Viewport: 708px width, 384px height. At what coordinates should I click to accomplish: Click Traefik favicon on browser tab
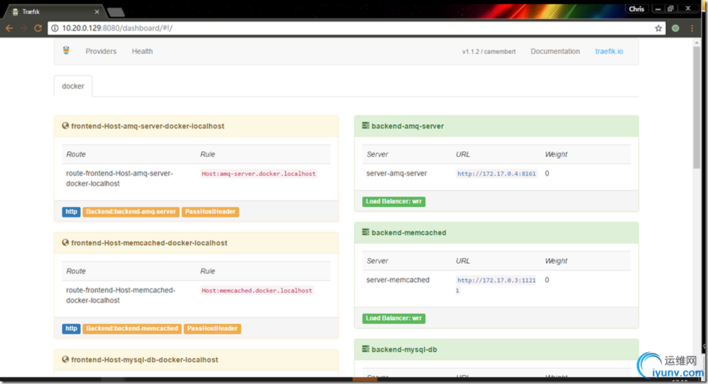pos(15,12)
